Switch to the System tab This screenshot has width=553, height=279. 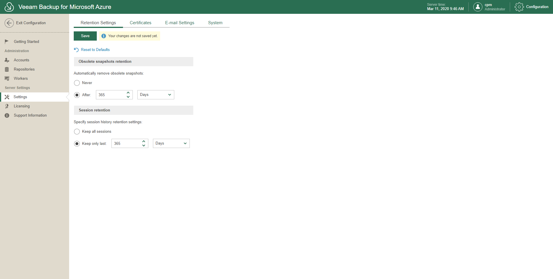pos(215,23)
